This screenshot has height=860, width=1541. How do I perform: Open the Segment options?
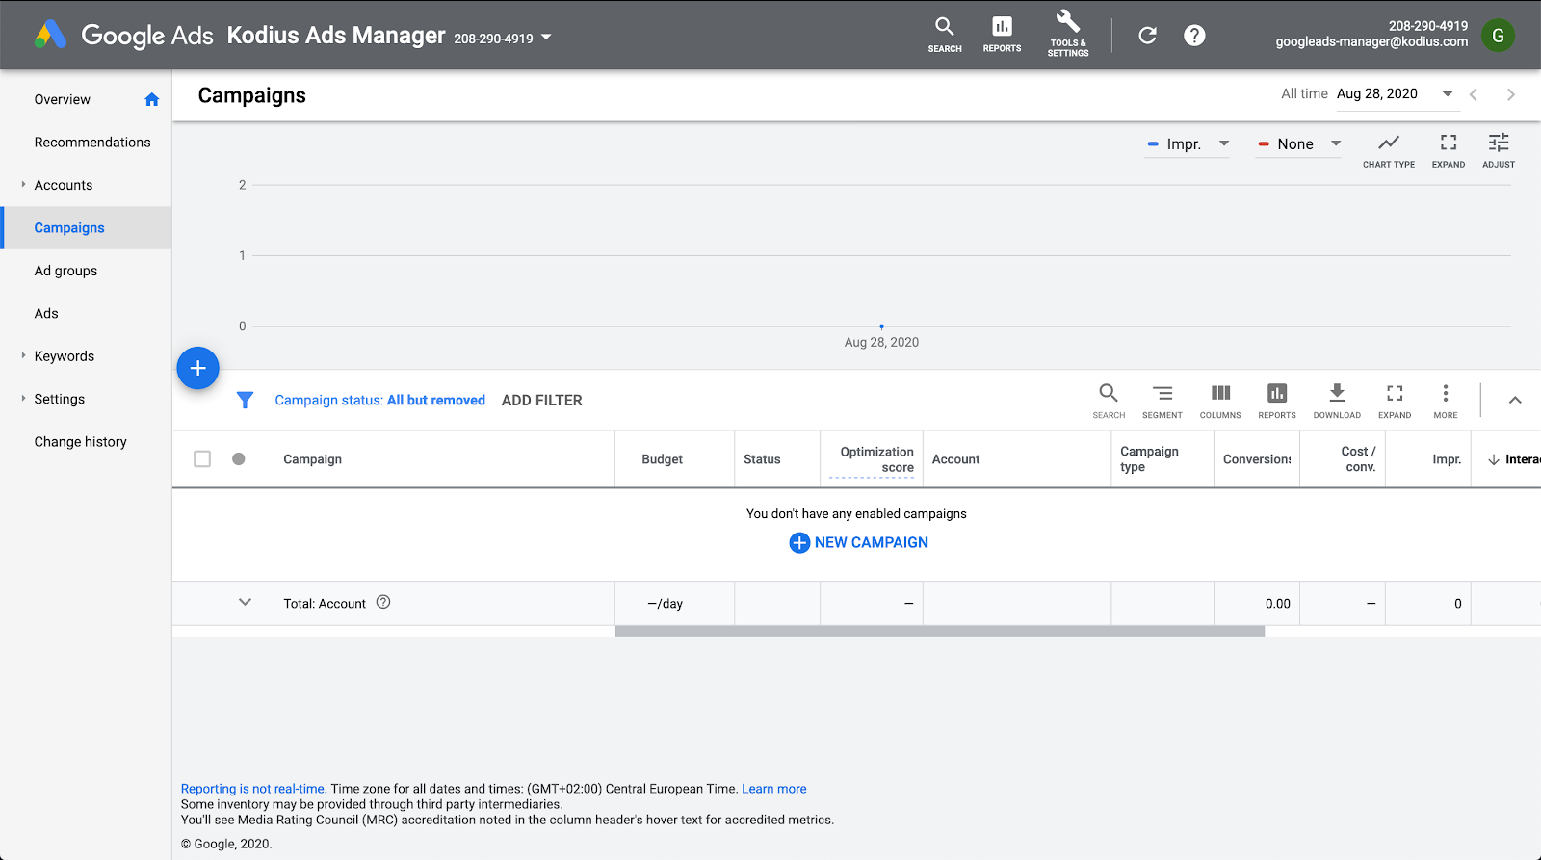(x=1162, y=401)
